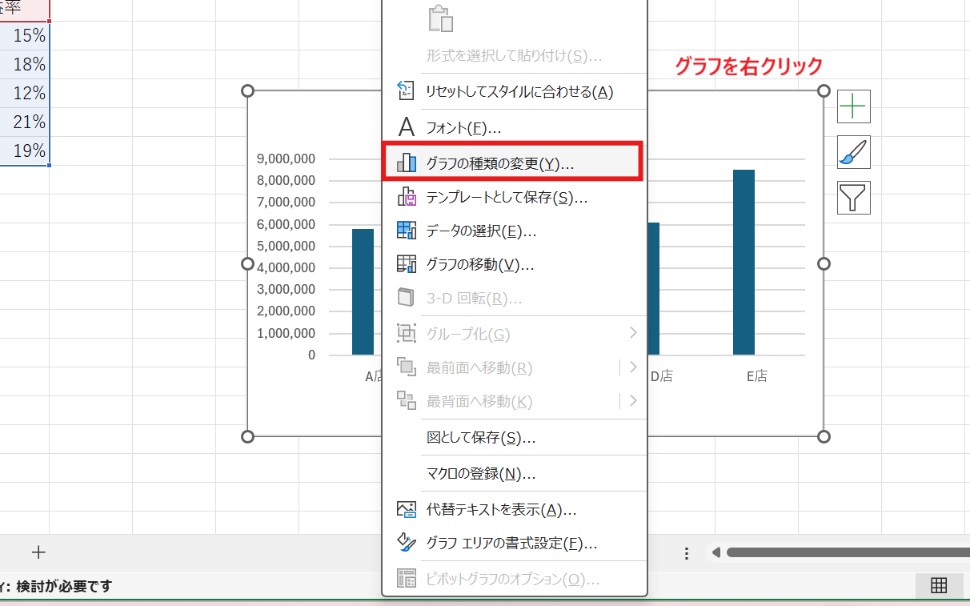
Task: Click the リセットしてスタイルに合わせる reset icon
Action: click(408, 92)
